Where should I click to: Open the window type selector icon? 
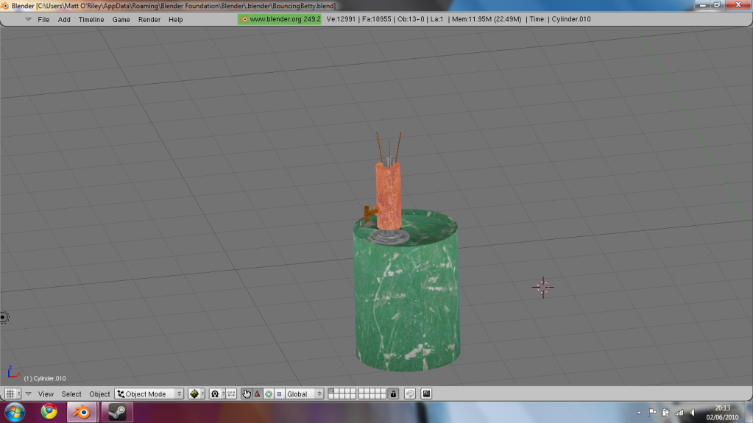12,394
